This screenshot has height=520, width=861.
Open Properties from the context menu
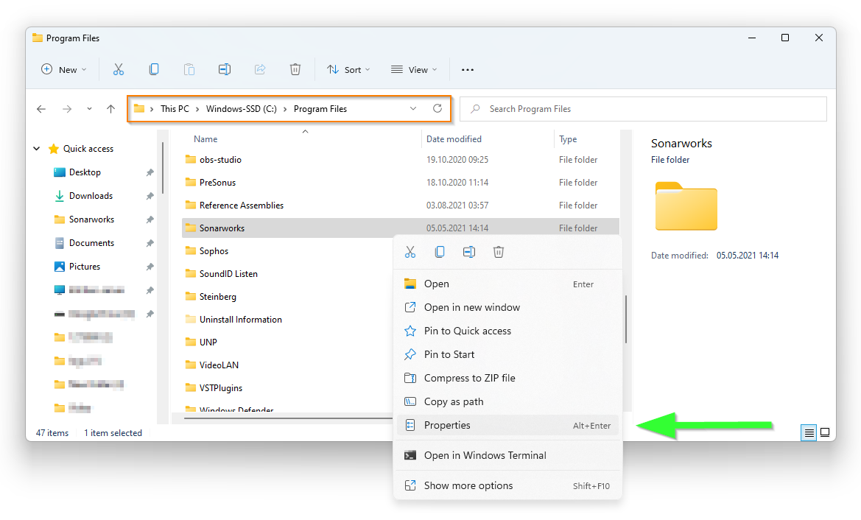point(508,426)
